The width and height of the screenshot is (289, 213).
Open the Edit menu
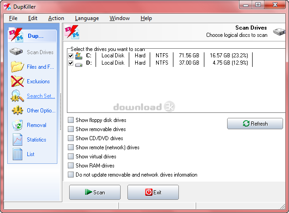coord(33,18)
